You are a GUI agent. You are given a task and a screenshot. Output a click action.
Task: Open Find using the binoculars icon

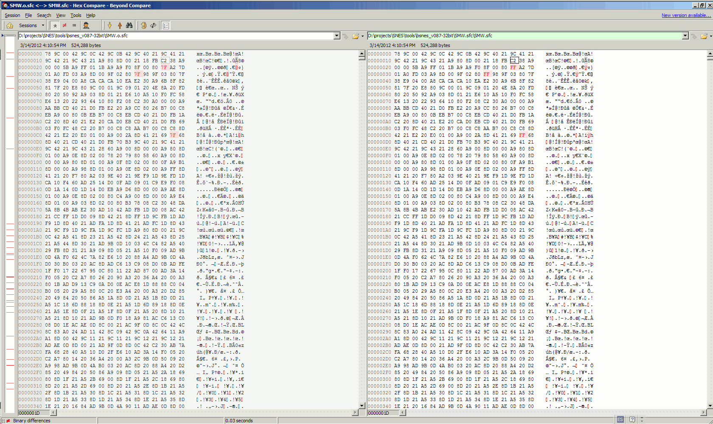pyautogui.click(x=129, y=25)
